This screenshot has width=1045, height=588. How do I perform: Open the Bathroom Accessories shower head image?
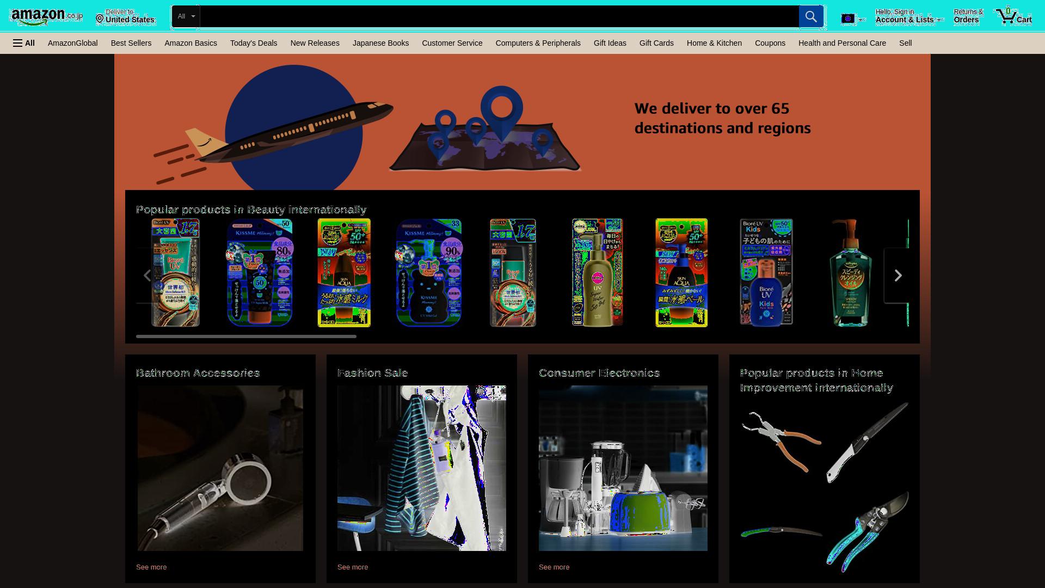pos(220,468)
